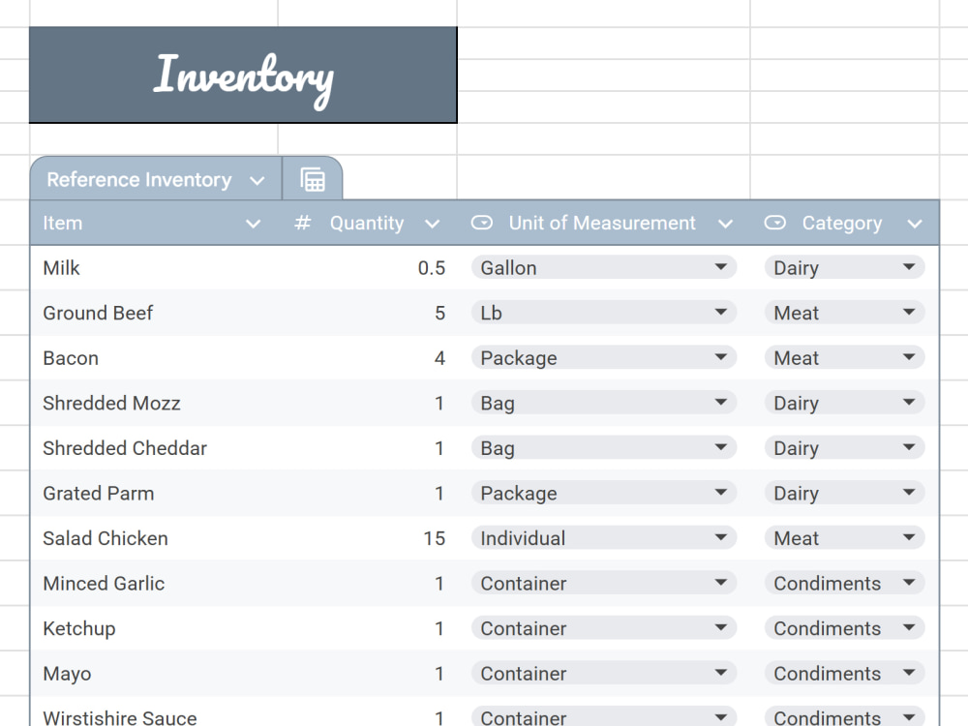Open the Dairy category dropdown for Grated Parm
This screenshot has width=968, height=726.
[x=844, y=493]
